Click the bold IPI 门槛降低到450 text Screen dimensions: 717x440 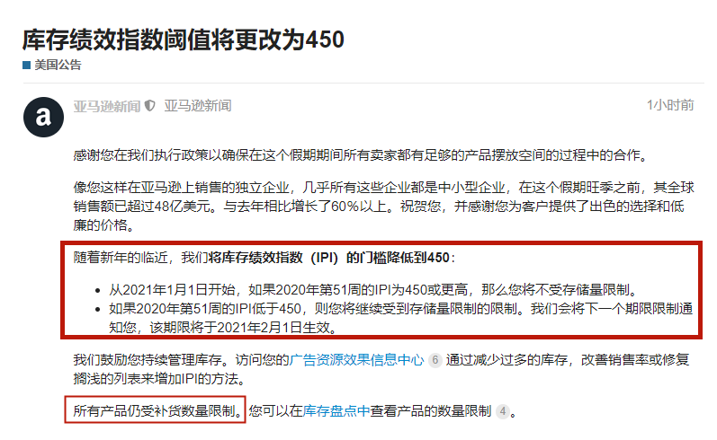(x=328, y=258)
